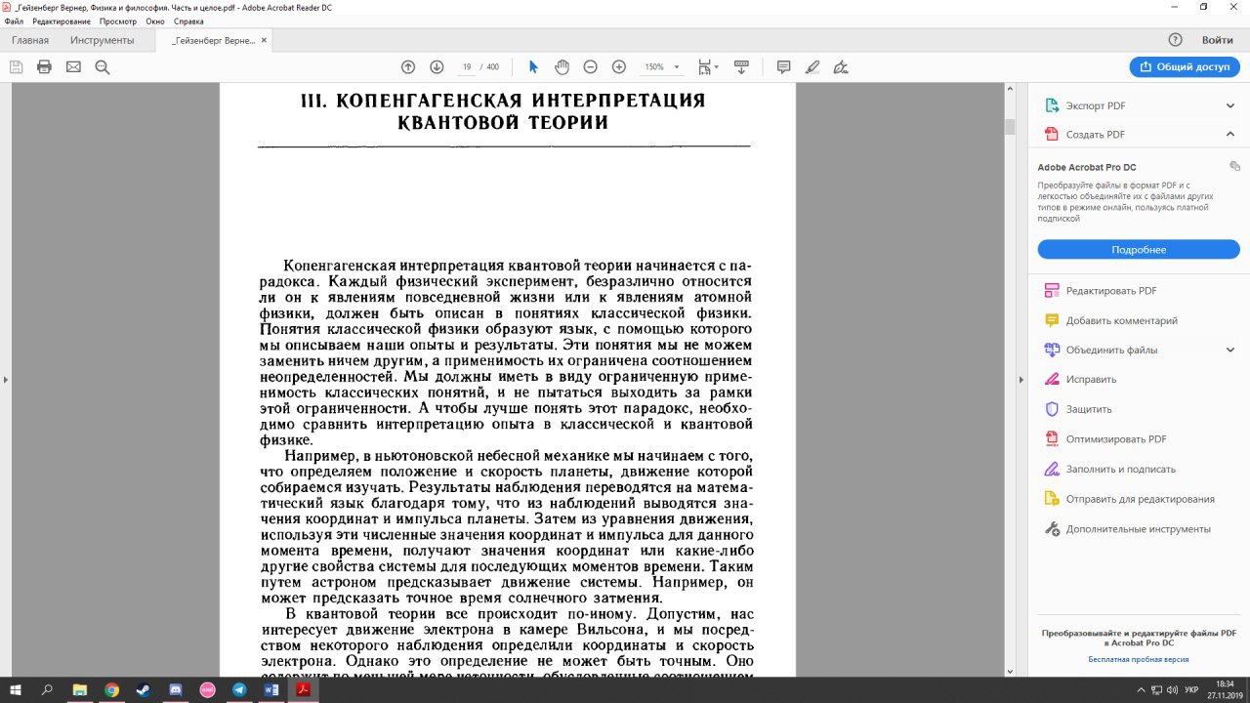
Task: Switch to the Главная tab
Action: pos(30,40)
